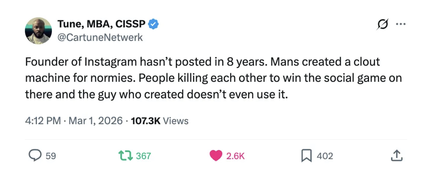Click the 4:12 PM timestamp
Viewport: 428px width, 182px height.
tap(43, 121)
